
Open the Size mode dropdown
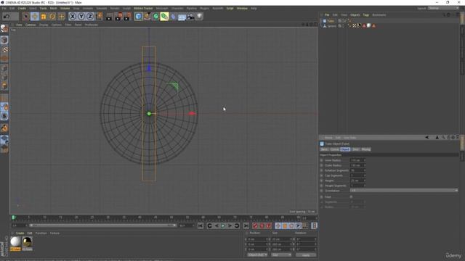click(x=281, y=254)
